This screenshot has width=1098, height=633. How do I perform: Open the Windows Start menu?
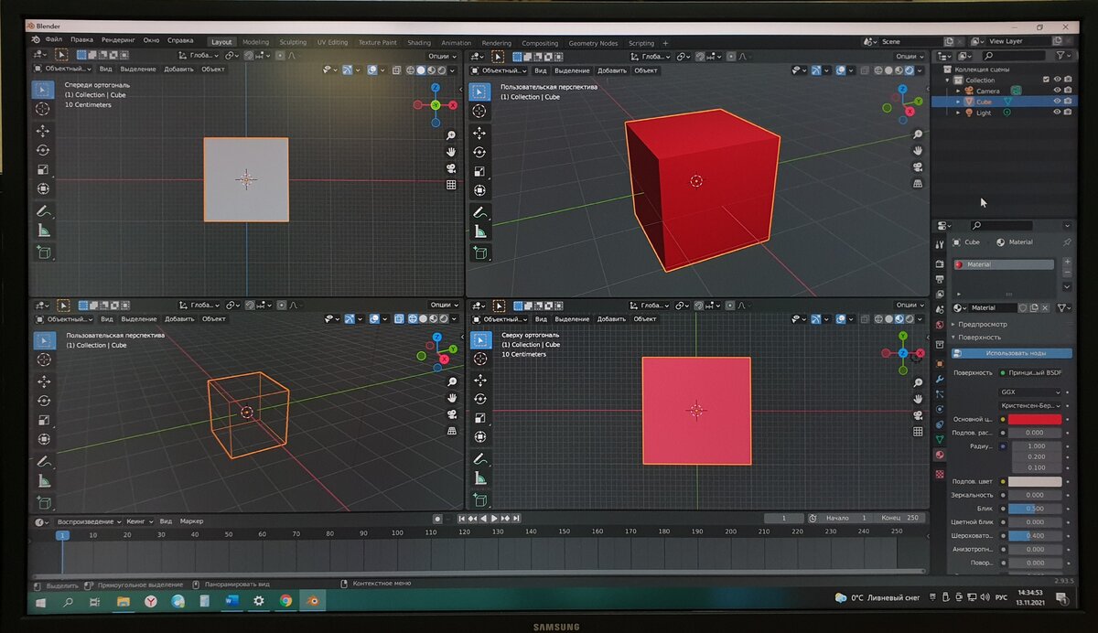point(41,602)
